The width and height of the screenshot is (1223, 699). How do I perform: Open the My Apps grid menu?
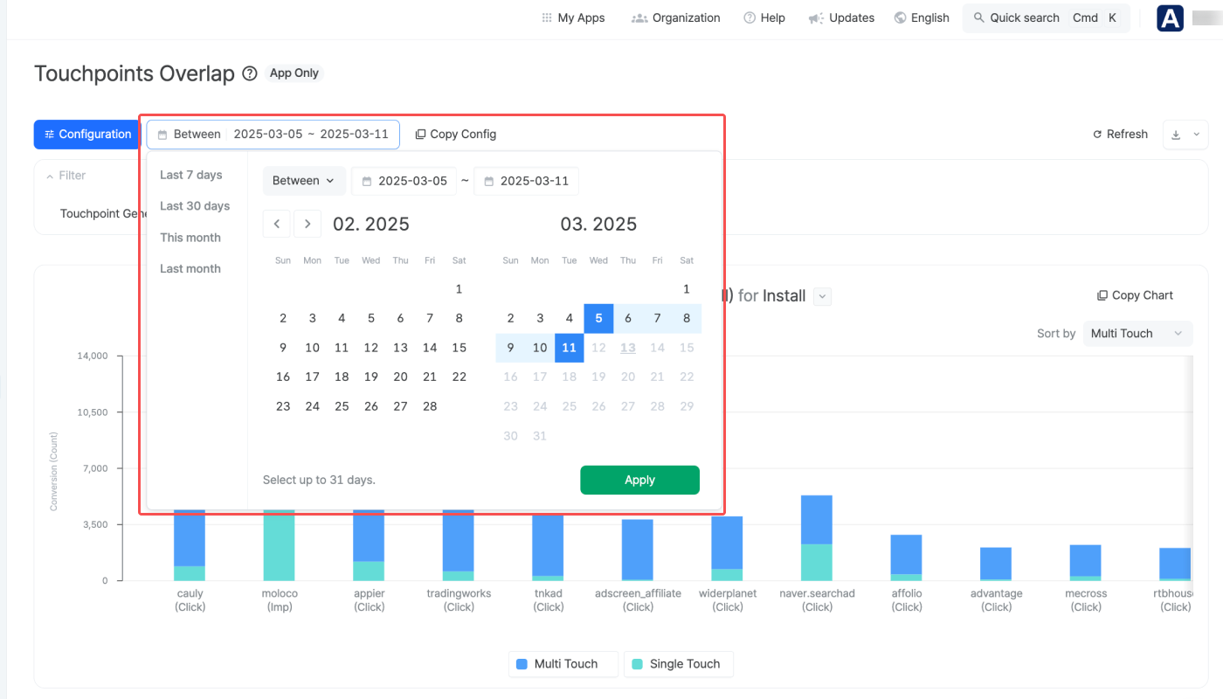[573, 17]
